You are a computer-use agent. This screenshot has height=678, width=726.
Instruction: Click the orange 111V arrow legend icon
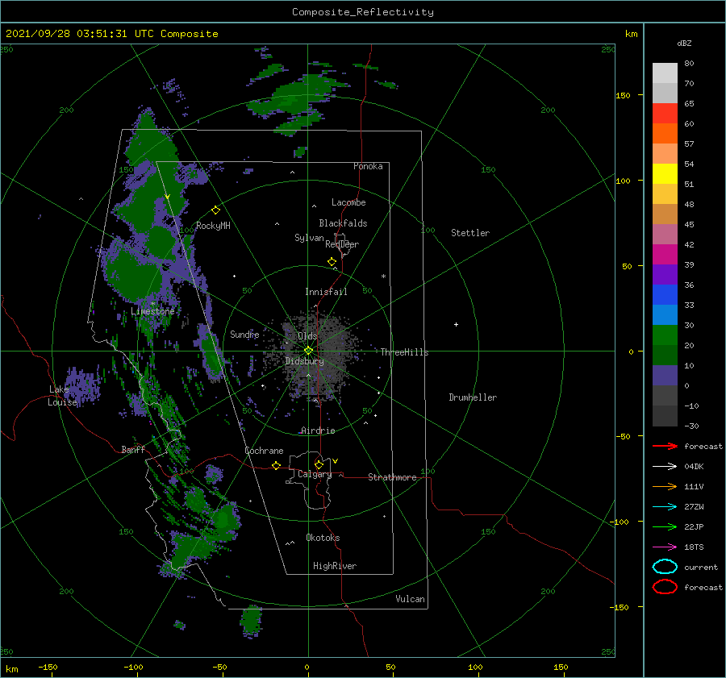point(665,486)
